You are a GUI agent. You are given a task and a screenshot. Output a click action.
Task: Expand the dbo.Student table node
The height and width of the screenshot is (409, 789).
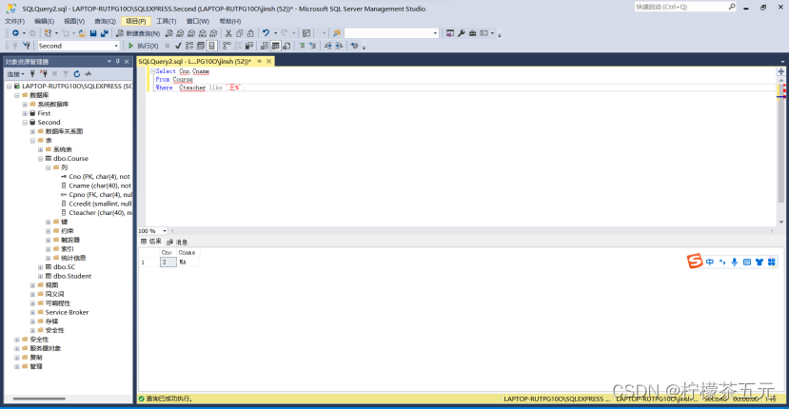click(41, 276)
